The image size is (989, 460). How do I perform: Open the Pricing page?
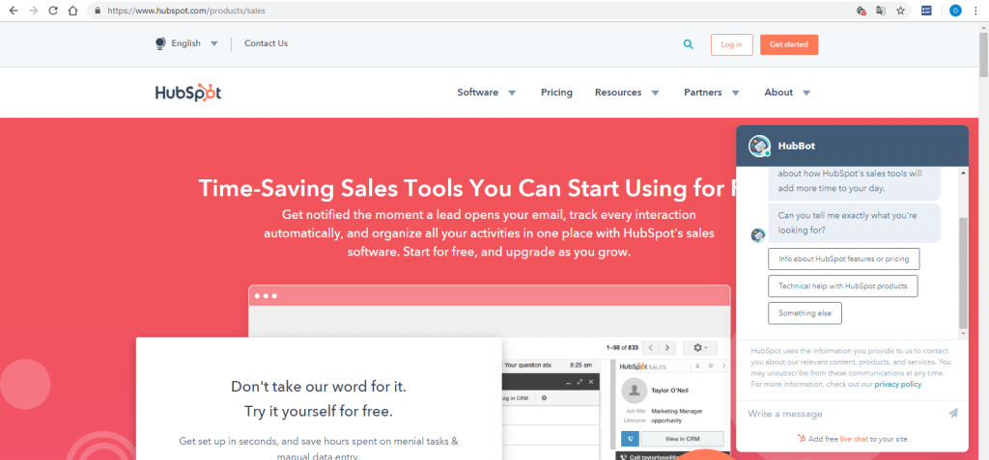[x=556, y=93]
